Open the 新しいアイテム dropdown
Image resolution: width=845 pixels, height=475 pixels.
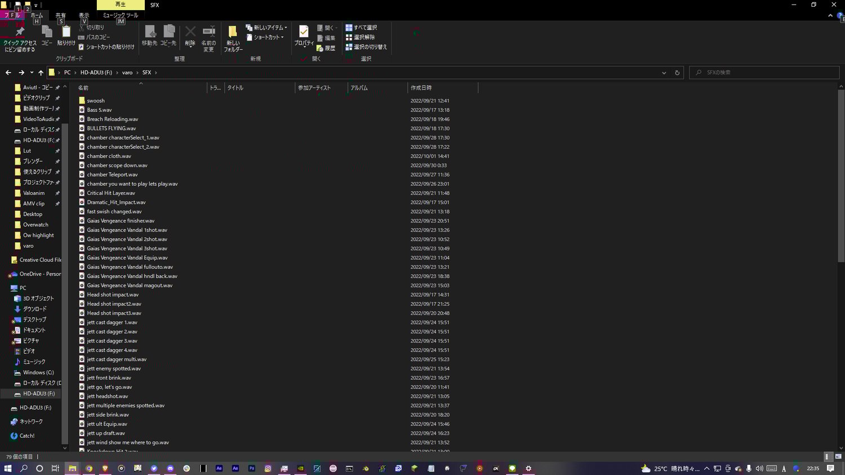[x=266, y=28]
